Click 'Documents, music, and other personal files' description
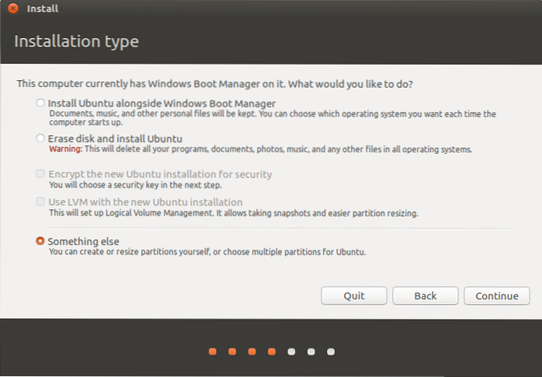Image resolution: width=542 pixels, height=377 pixels. 273,118
